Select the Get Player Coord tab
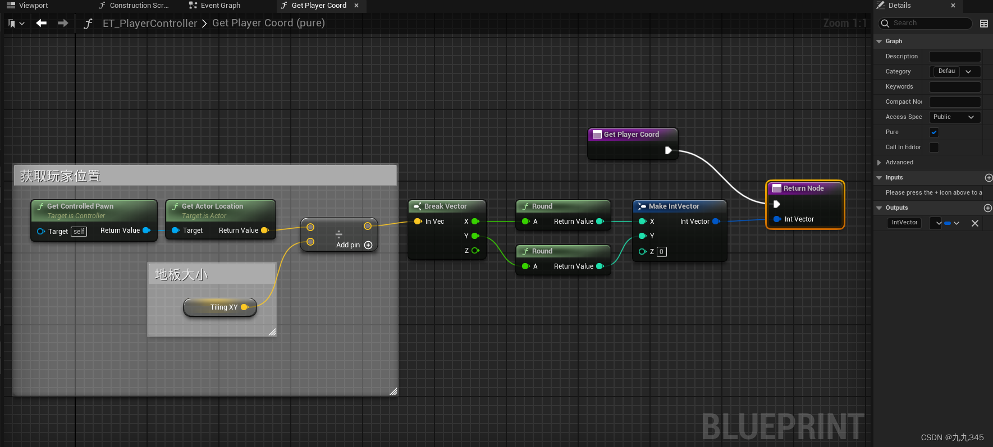The width and height of the screenshot is (993, 447). pos(319,6)
